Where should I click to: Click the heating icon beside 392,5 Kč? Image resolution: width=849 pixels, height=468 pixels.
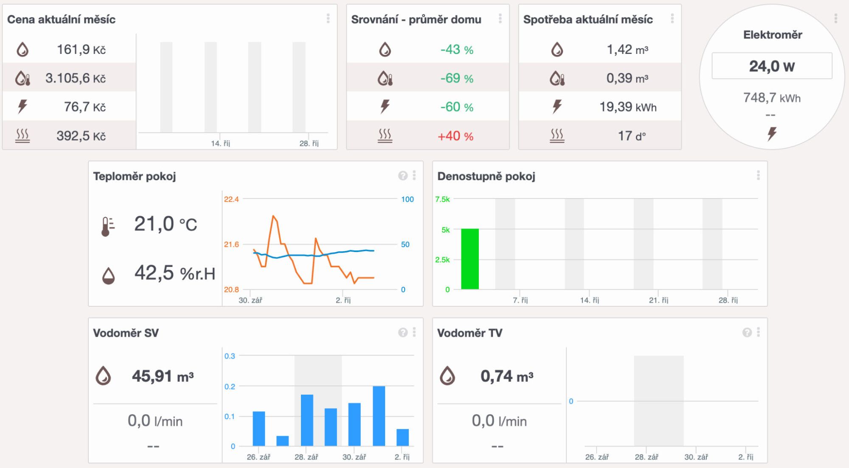click(x=22, y=136)
